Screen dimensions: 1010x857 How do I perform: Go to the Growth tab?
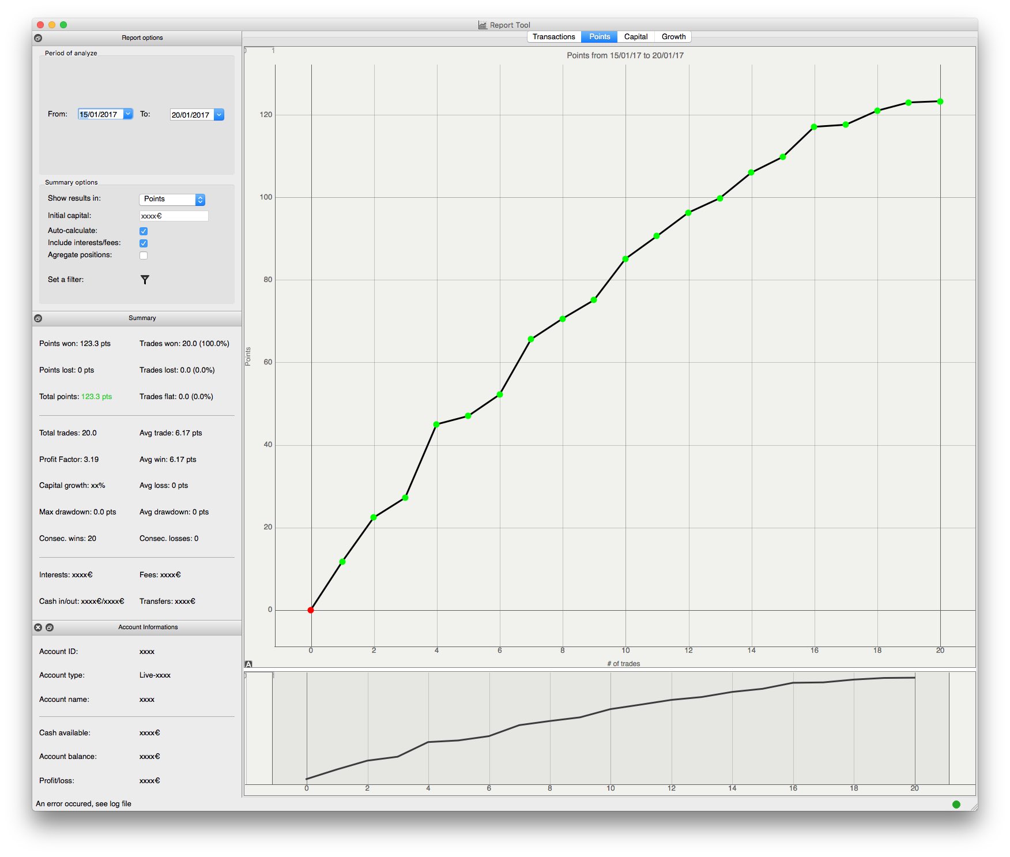point(673,37)
